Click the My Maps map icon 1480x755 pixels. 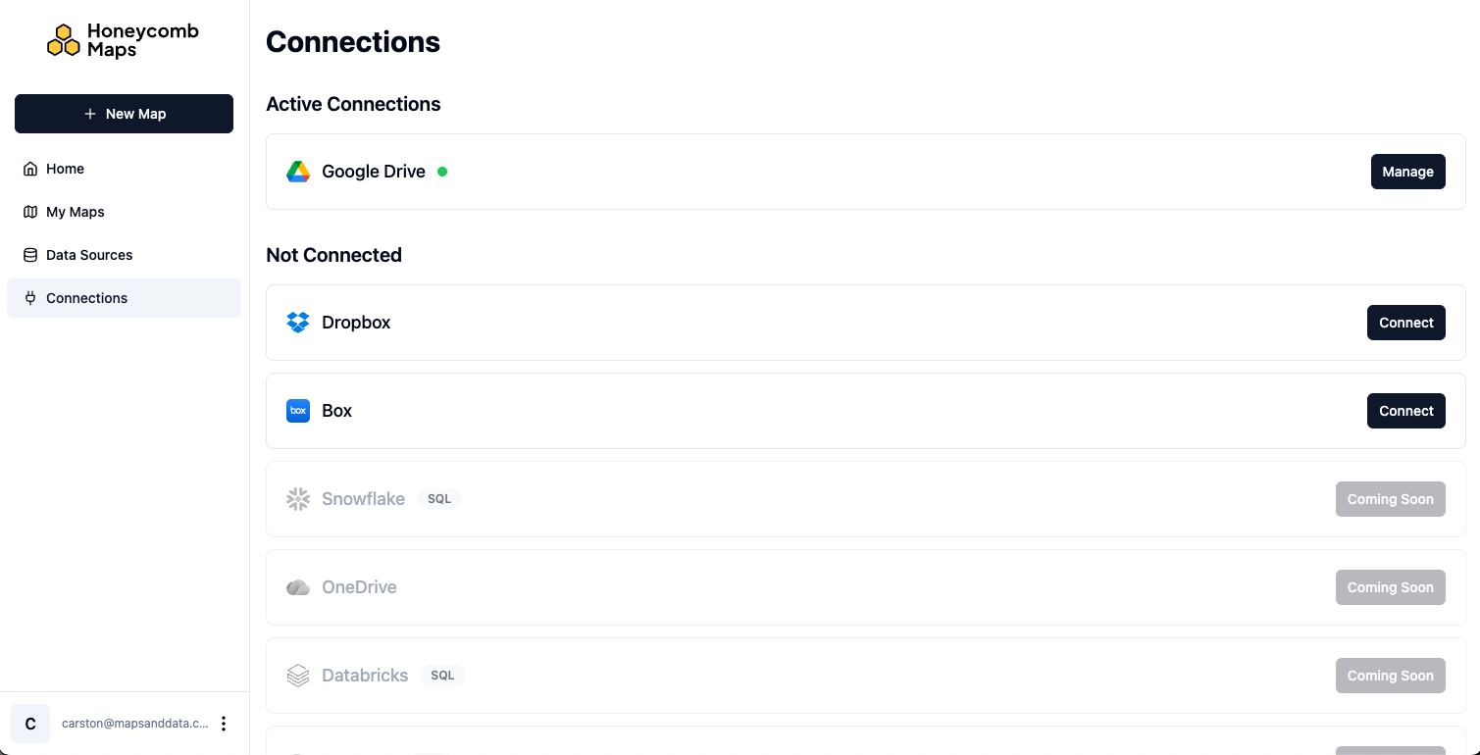(30, 212)
